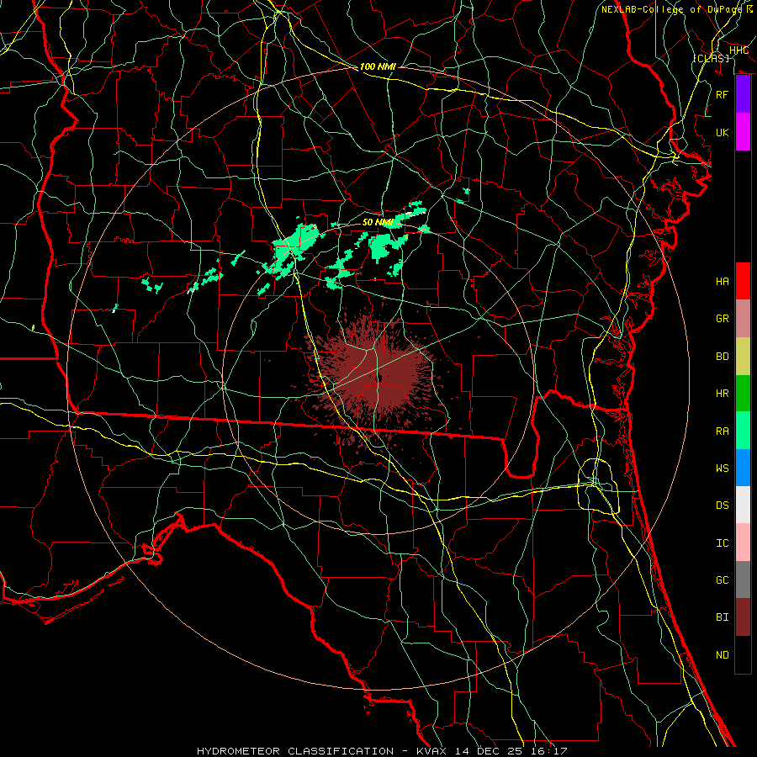Select the "GR" legend label text

pyautogui.click(x=722, y=319)
